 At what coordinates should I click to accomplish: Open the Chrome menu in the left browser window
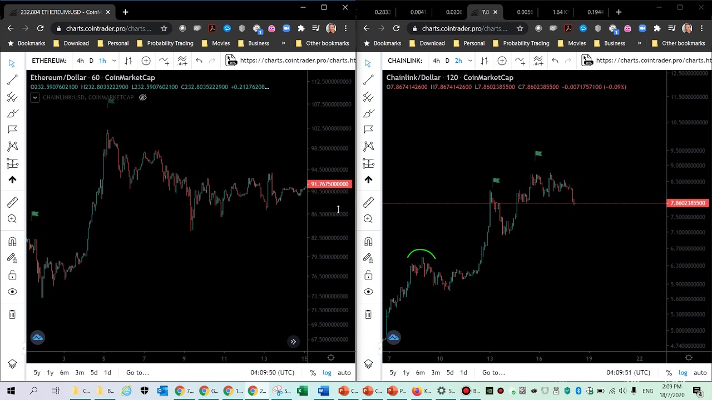click(x=345, y=28)
